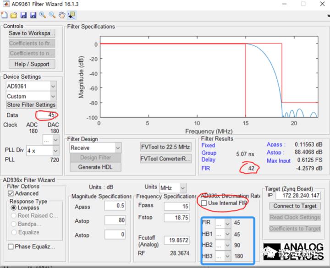The image size is (330, 268).
Task: Select the Lowpass response type
Action: click(13, 208)
